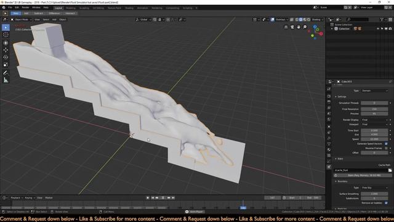
Task: Toggle the snapping magnet icon
Action: tap(155, 20)
